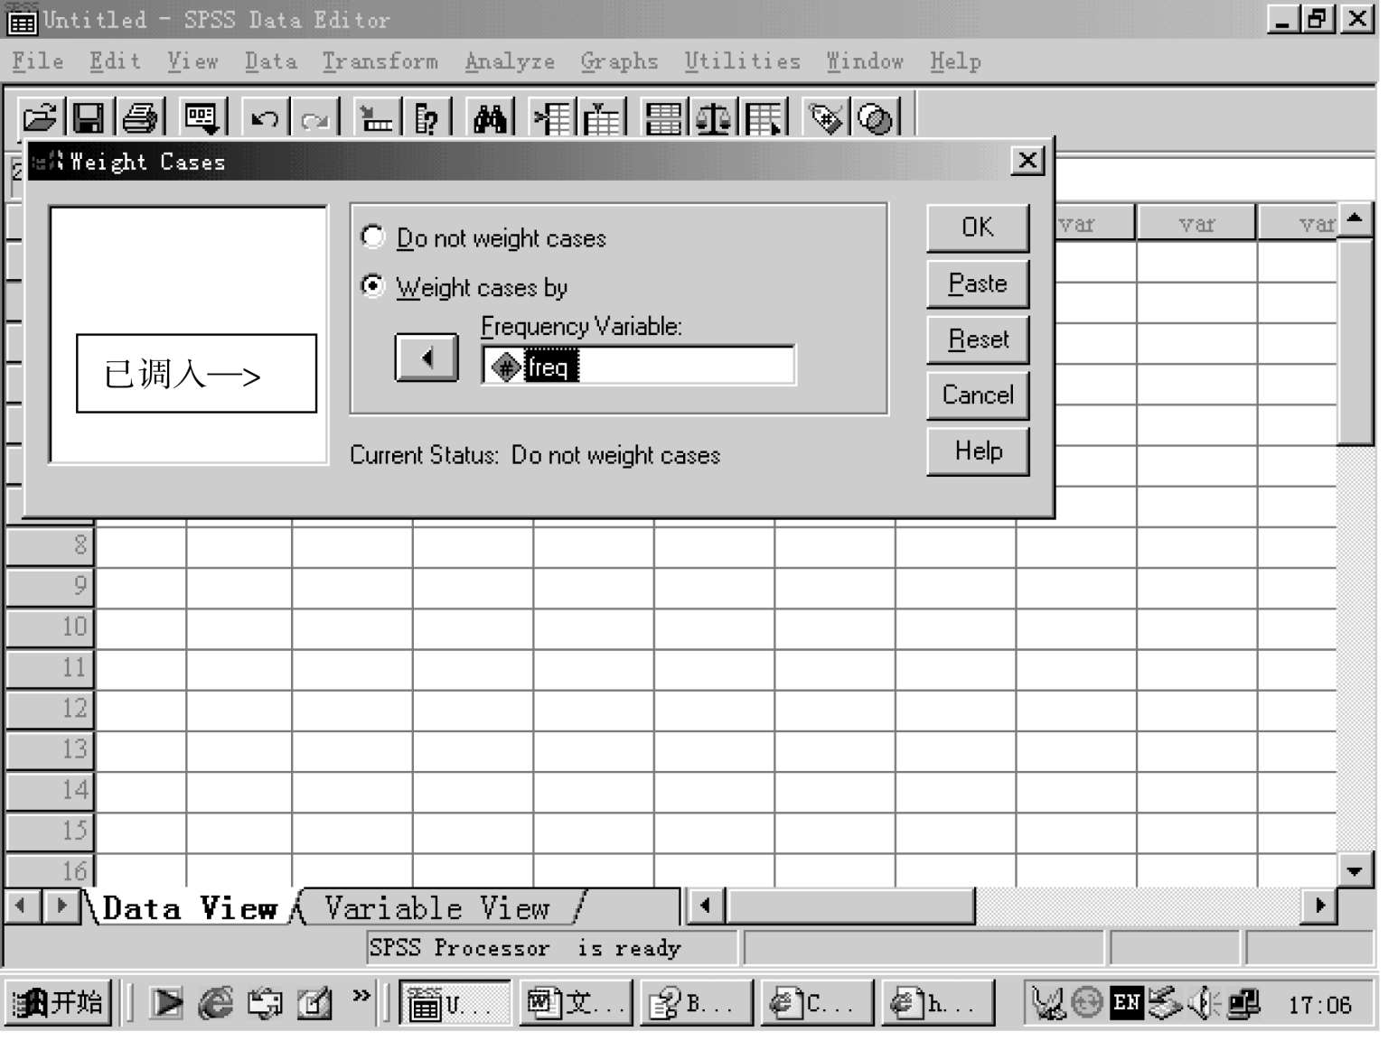Click the first system tray icon beside the globe
Screen dimensions: 1388x1041
tap(1048, 1002)
